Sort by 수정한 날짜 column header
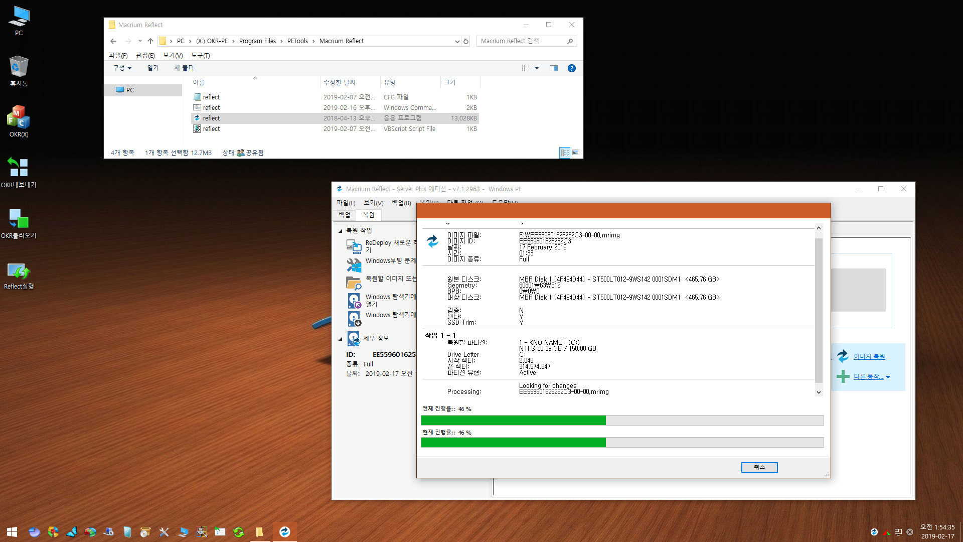The width and height of the screenshot is (963, 542). click(x=350, y=82)
